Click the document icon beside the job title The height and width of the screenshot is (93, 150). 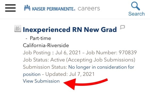pyautogui.click(x=18, y=28)
